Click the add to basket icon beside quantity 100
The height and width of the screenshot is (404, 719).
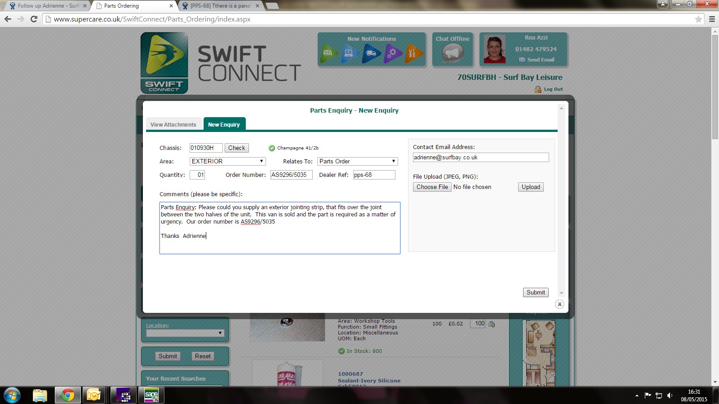tap(492, 324)
